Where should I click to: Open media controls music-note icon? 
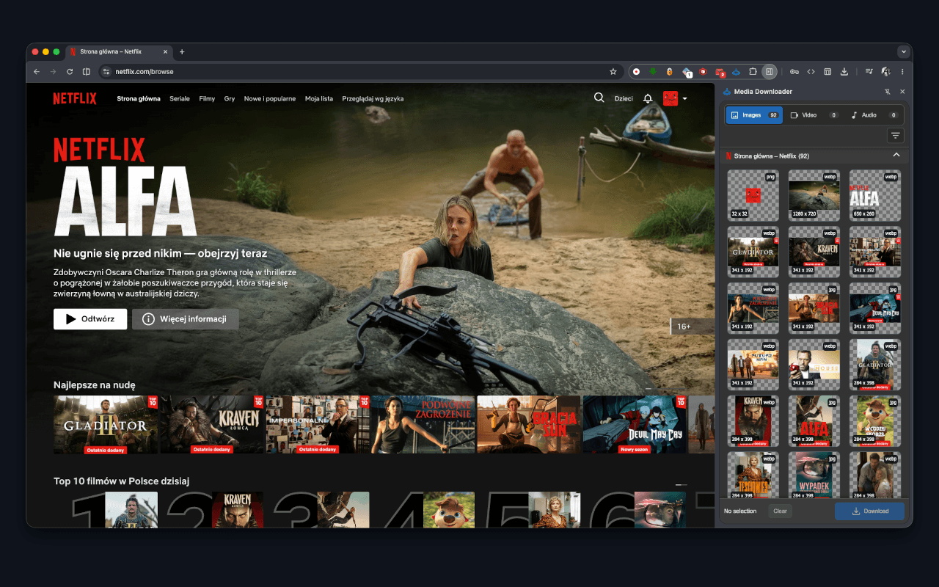click(869, 71)
